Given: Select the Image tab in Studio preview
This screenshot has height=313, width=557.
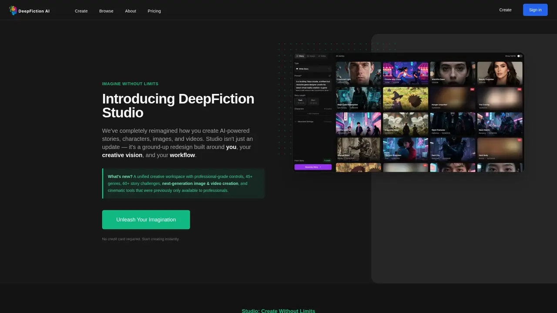Looking at the screenshot, I should click(x=311, y=56).
